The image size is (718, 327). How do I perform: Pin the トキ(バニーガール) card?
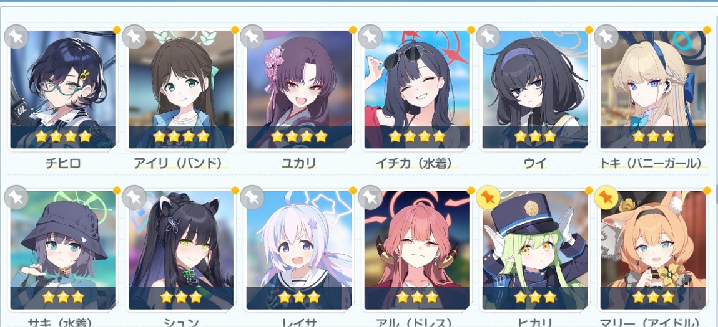(x=606, y=37)
